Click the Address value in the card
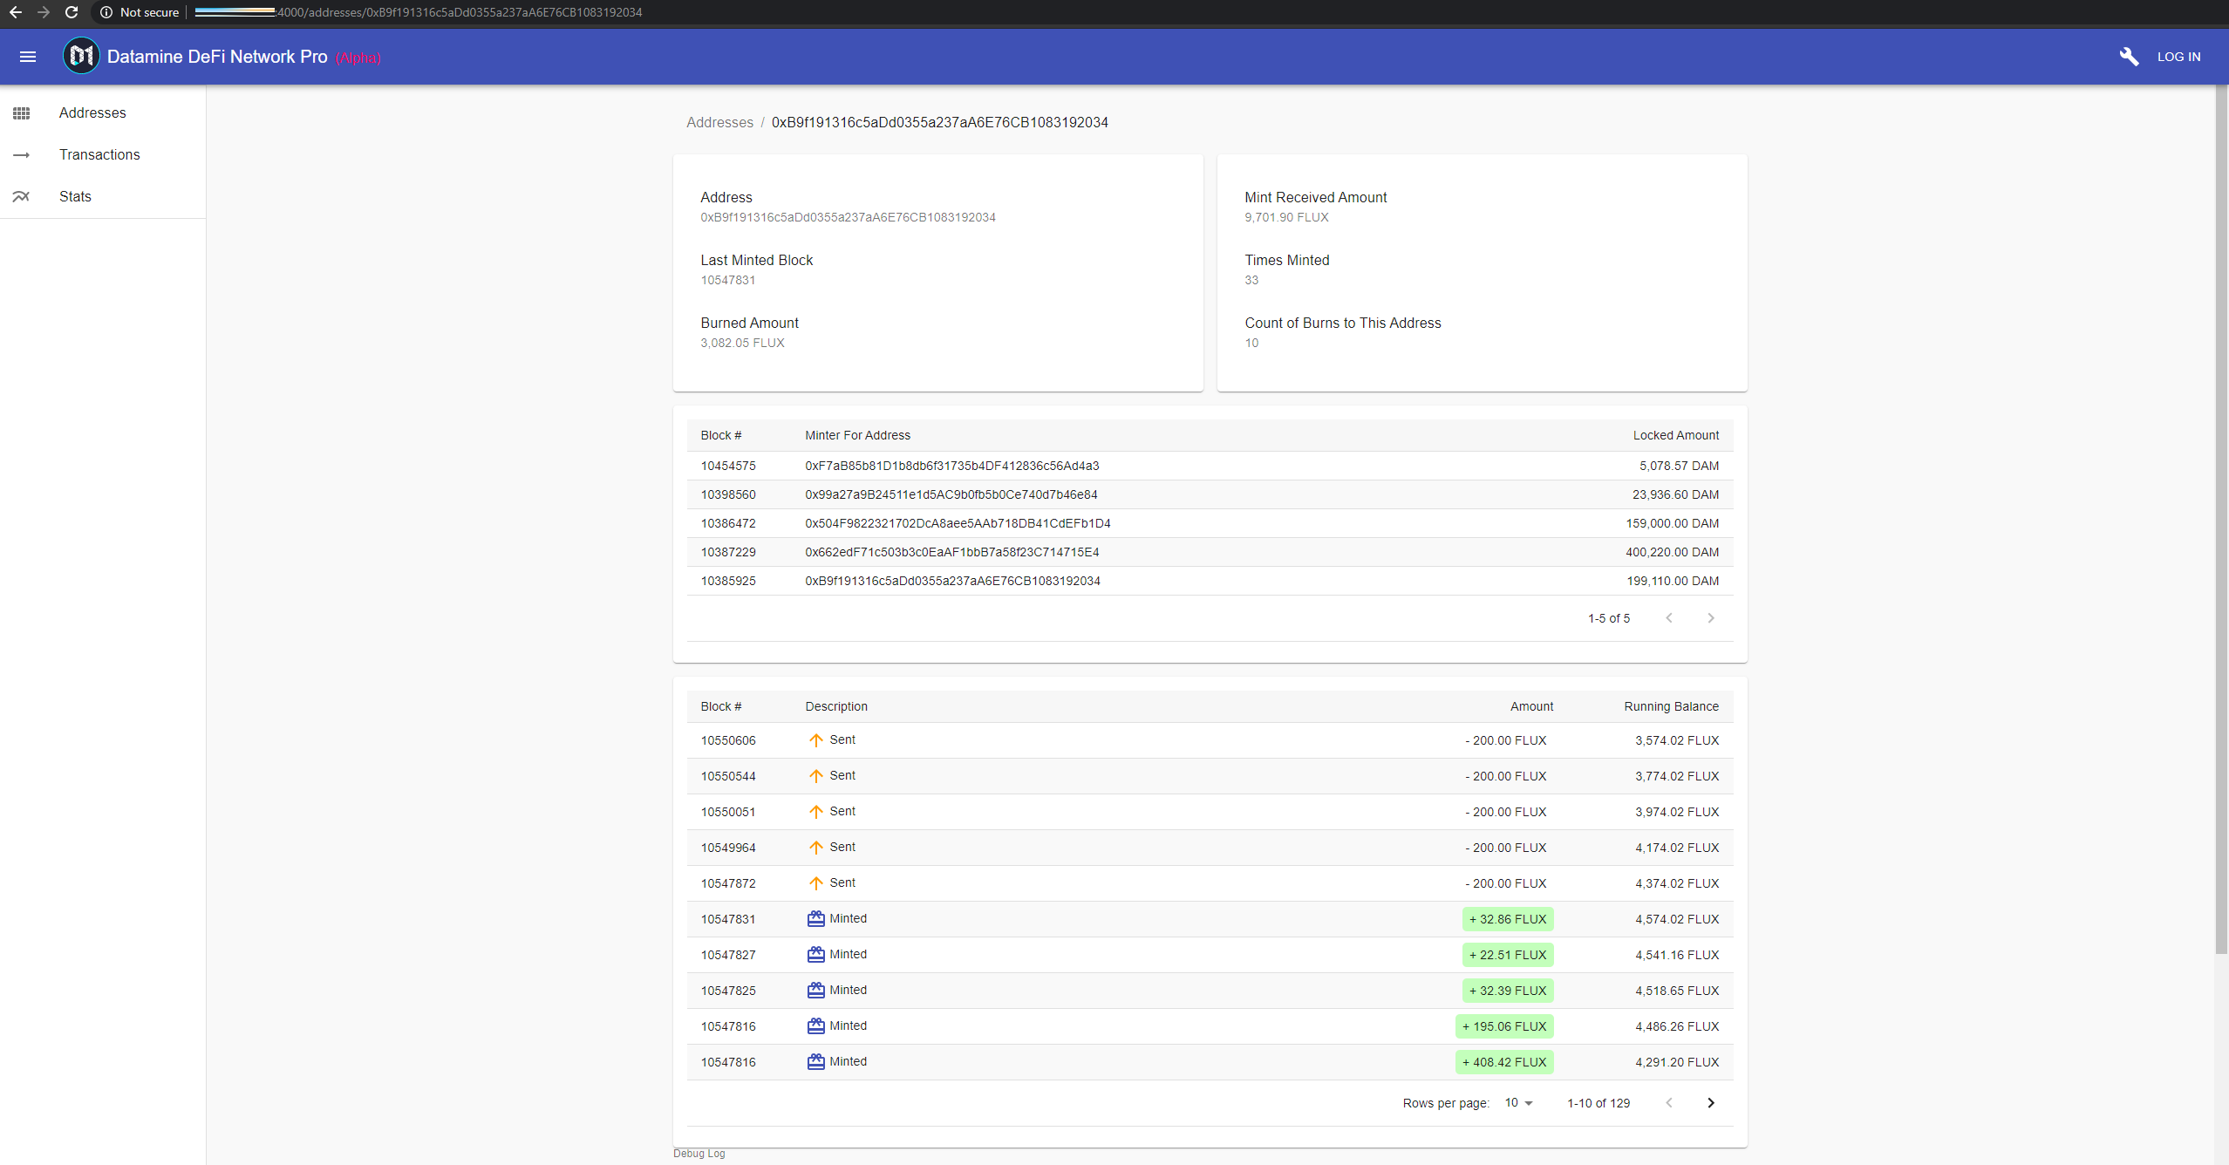The image size is (2229, 1165). pyautogui.click(x=848, y=218)
